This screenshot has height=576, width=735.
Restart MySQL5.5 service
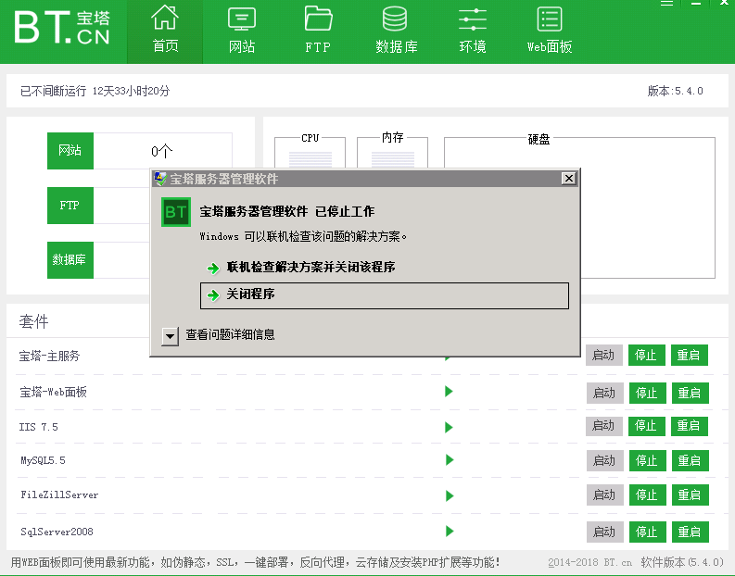click(x=690, y=461)
